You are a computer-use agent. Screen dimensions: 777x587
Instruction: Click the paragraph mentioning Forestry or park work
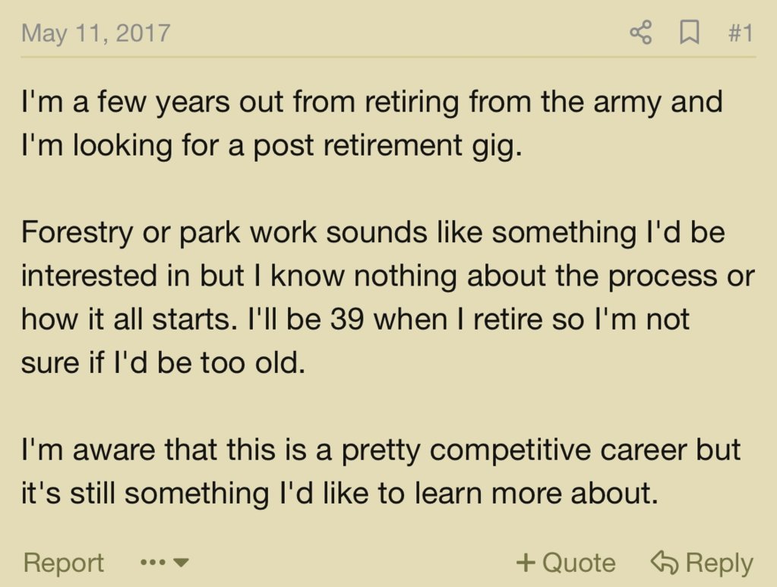click(x=388, y=297)
